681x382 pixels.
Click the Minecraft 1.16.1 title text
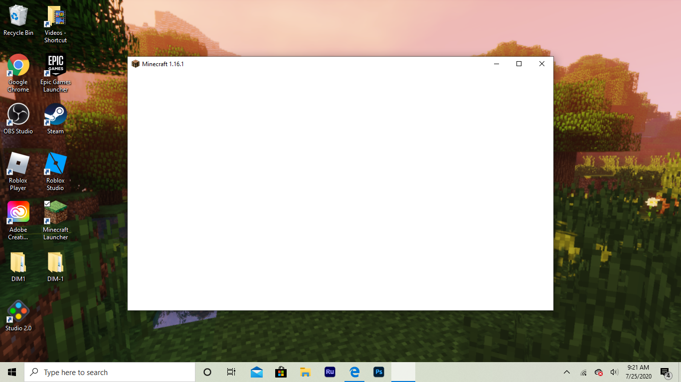tap(163, 64)
